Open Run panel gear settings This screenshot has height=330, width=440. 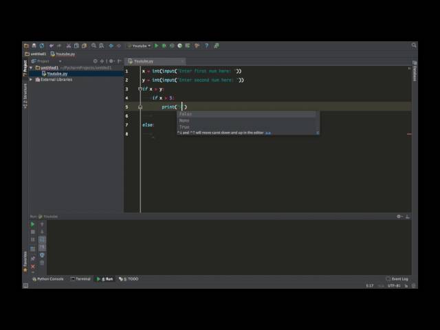399,217
